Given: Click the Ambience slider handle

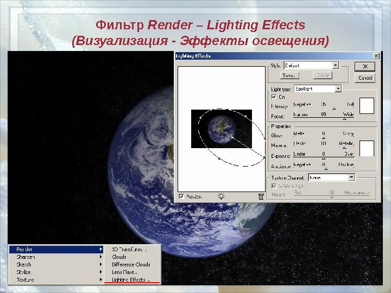Looking at the screenshot, I should click(326, 169).
